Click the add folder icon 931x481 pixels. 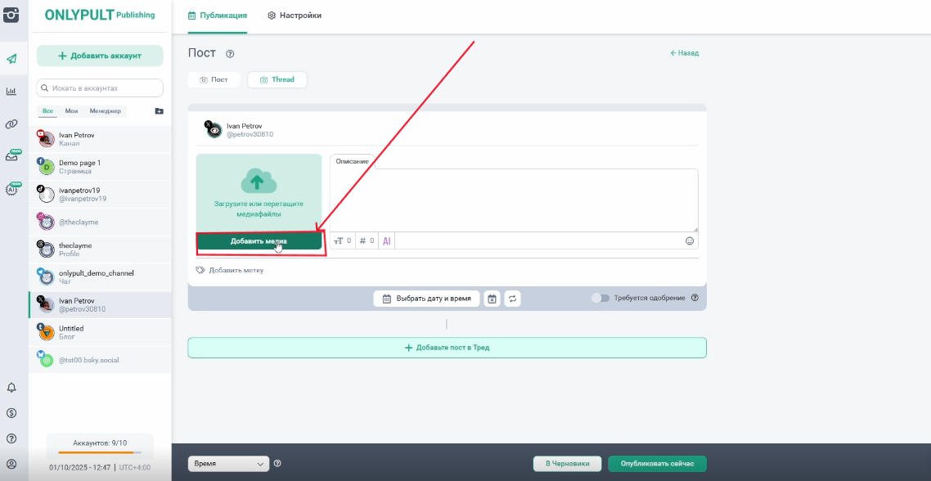159,111
